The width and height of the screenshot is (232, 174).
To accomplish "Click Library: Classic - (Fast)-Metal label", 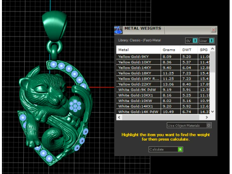I will (140, 40).
